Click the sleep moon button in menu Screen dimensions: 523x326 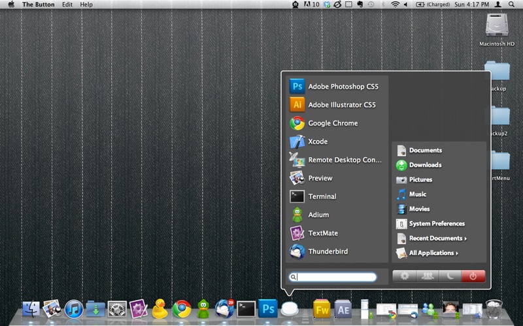[x=450, y=276]
